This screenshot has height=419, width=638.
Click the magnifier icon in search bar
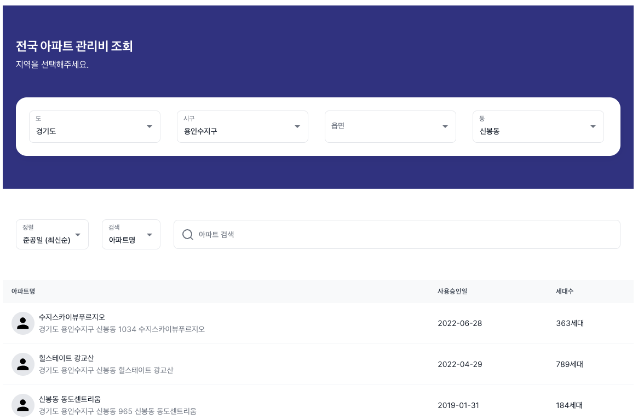pyautogui.click(x=187, y=235)
